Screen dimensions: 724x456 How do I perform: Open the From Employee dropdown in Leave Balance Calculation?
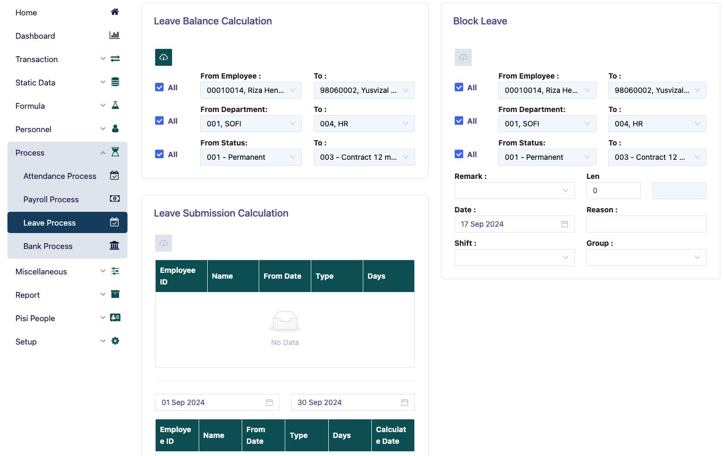tap(251, 90)
